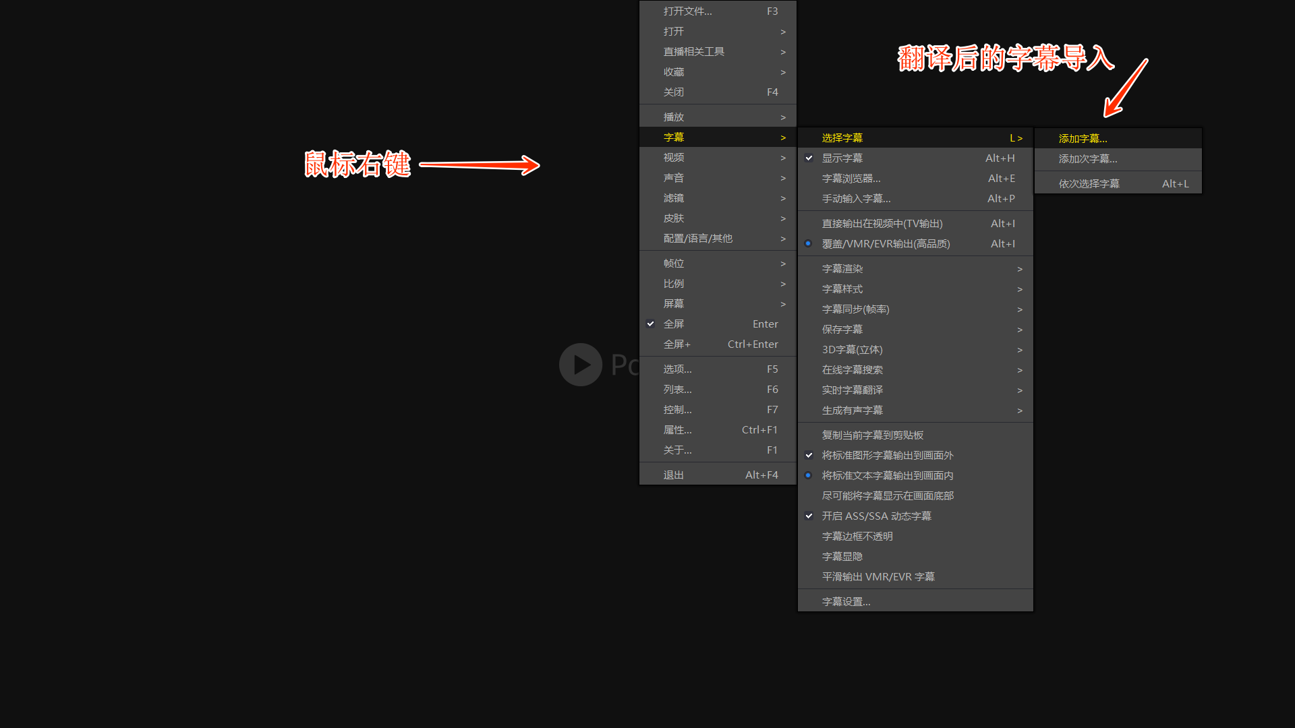1295x728 pixels.
Task: Open 字幕设置... at menu bottom
Action: coord(846,602)
